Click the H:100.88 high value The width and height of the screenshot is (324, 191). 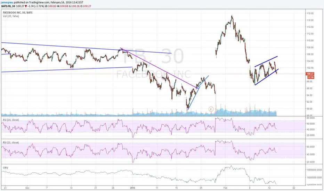[63, 6]
